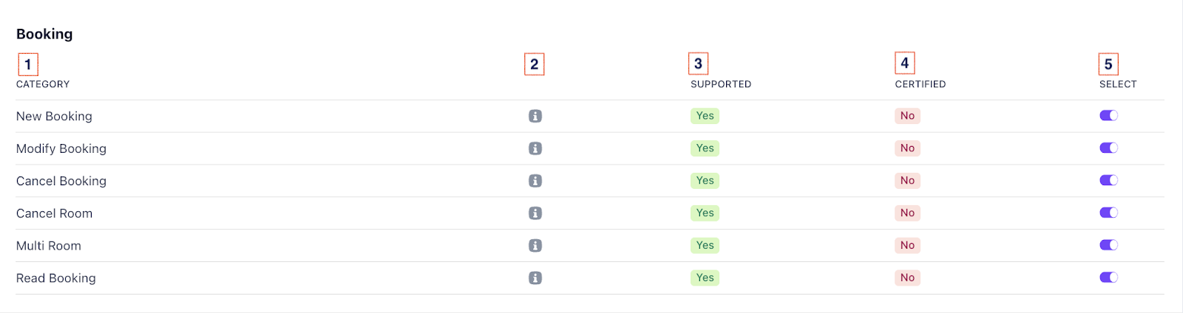1183x313 pixels.
Task: Click the Supported Yes badge for New Booking
Action: (x=705, y=116)
